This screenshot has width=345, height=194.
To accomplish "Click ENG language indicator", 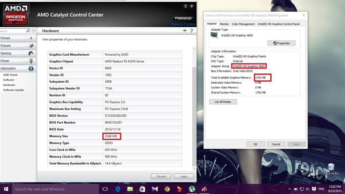I will pyautogui.click(x=321, y=189).
